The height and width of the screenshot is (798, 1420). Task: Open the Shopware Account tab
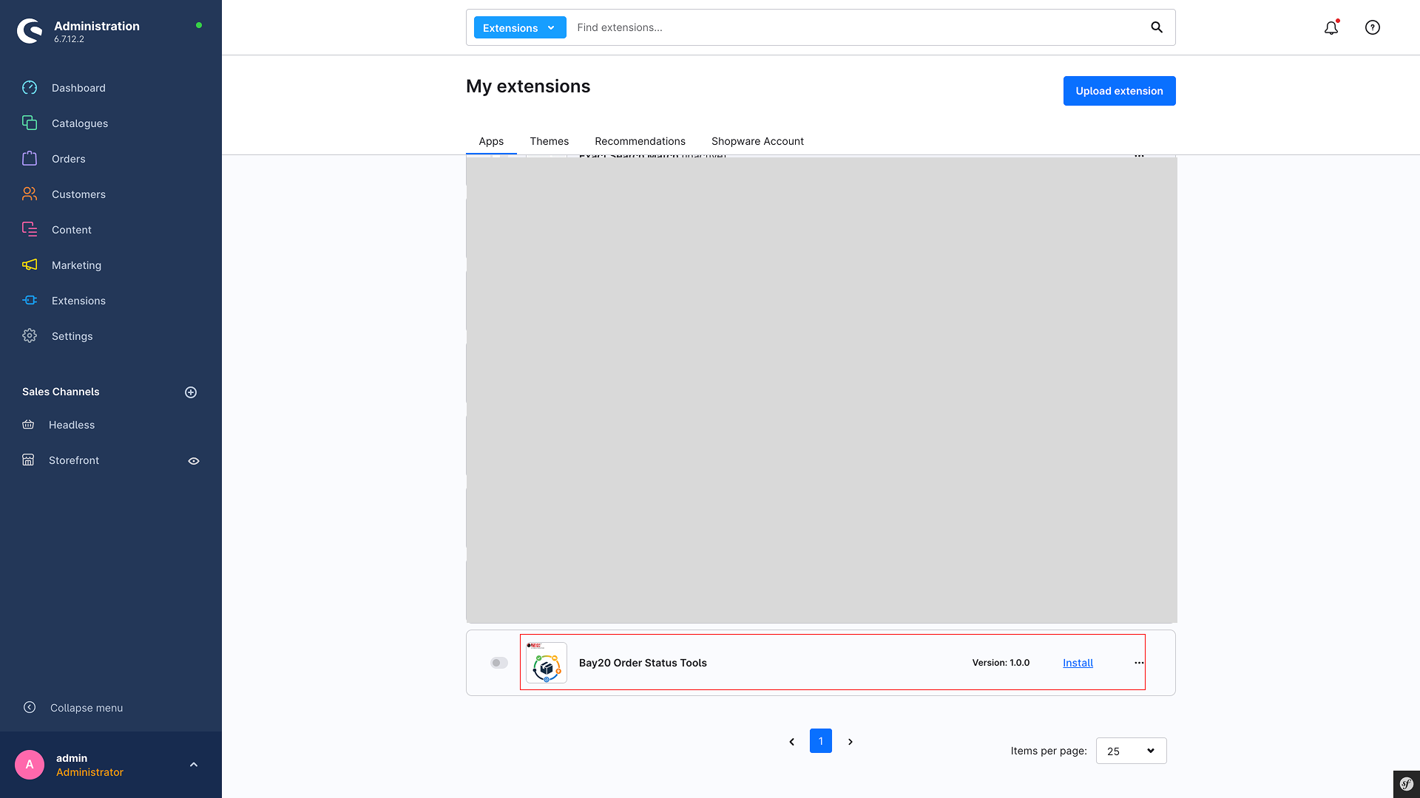[758, 141]
